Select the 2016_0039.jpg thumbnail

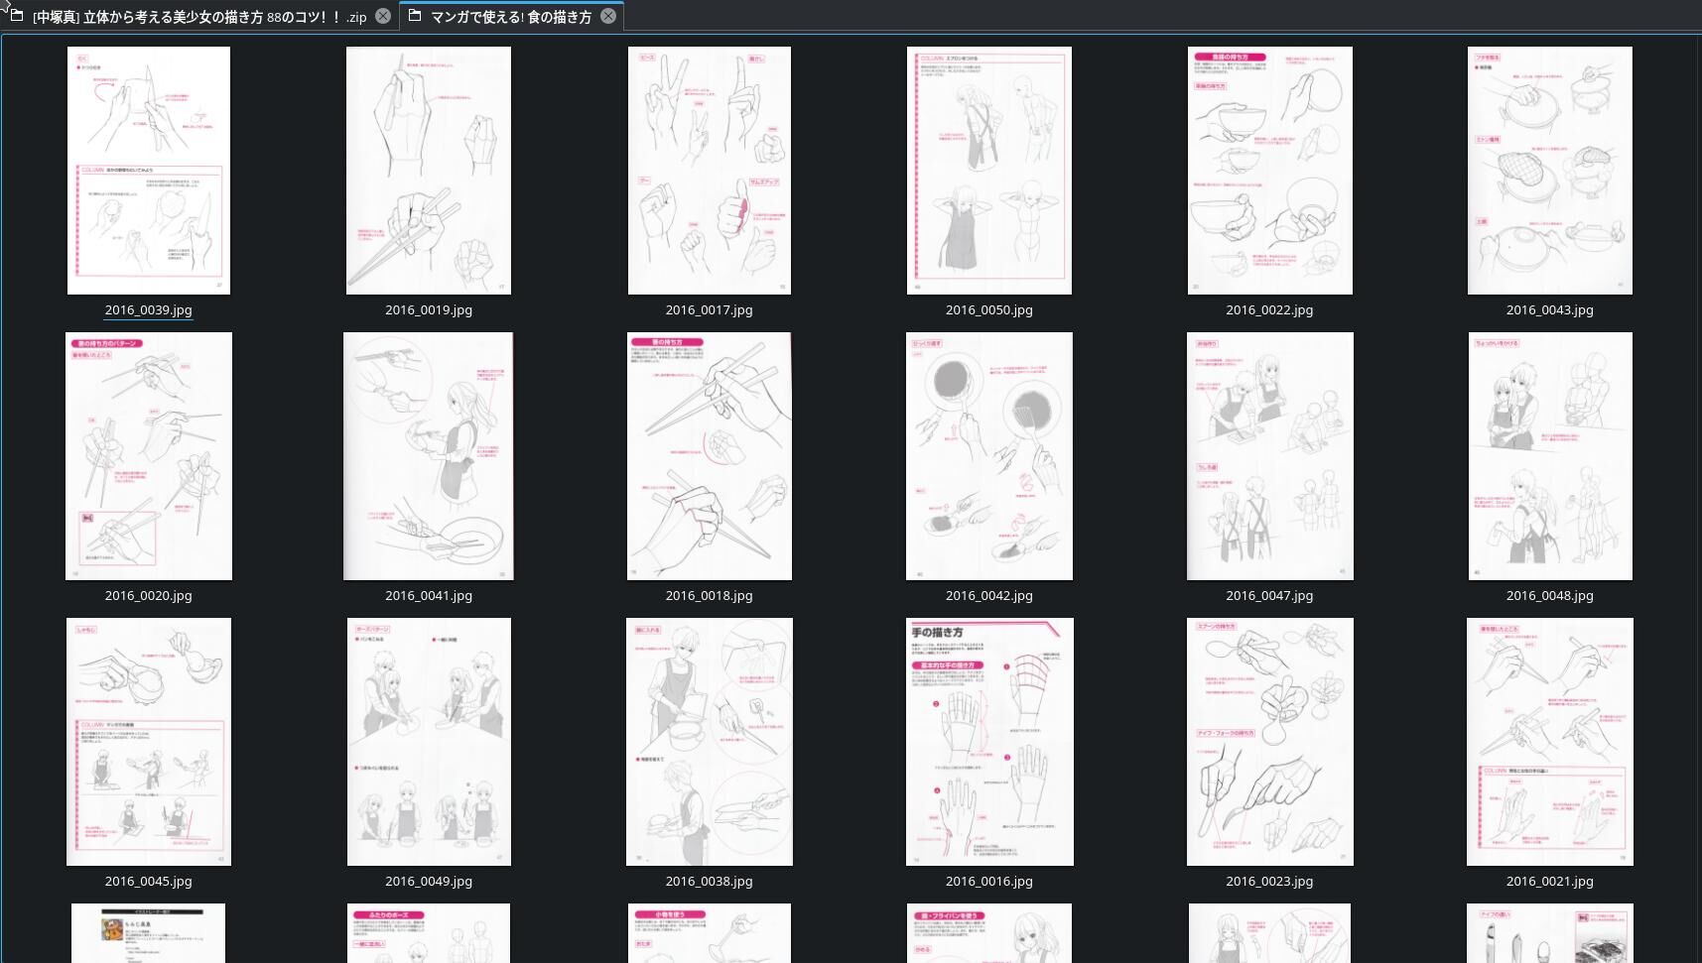149,171
